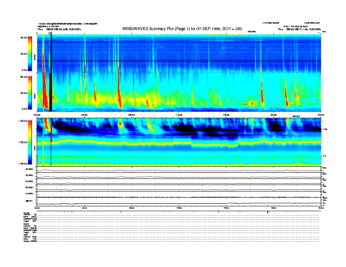Select the -135.00 label on TNR scale
This screenshot has height=267, width=346.
click(x=23, y=142)
